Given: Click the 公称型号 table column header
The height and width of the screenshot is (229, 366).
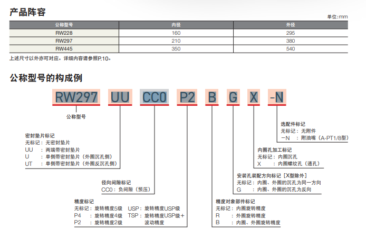Looking at the screenshot, I should tap(64, 25).
